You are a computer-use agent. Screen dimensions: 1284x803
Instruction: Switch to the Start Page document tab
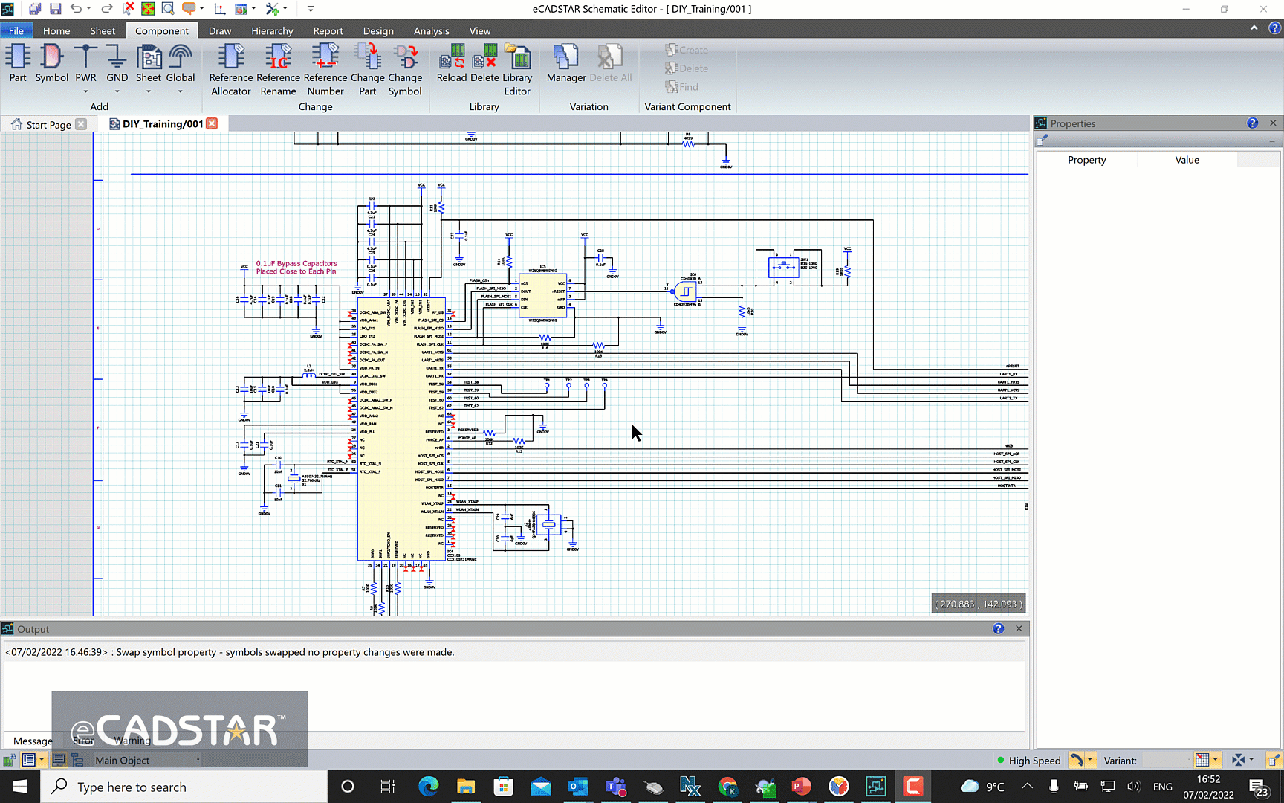48,124
